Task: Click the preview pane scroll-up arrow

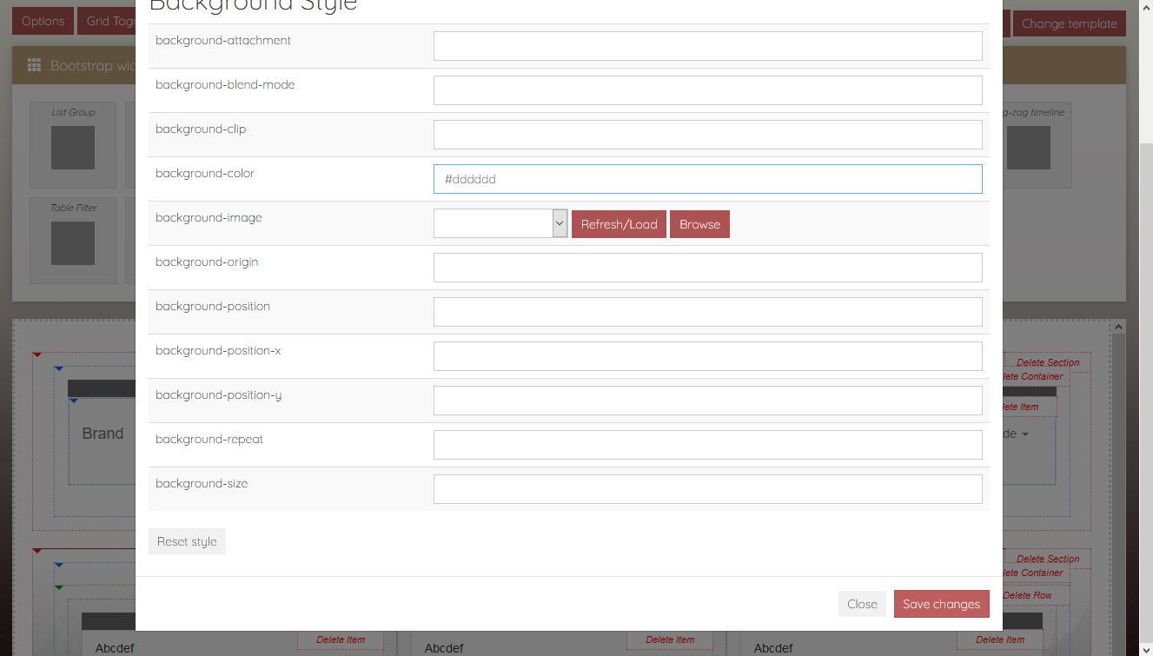Action: (1118, 328)
